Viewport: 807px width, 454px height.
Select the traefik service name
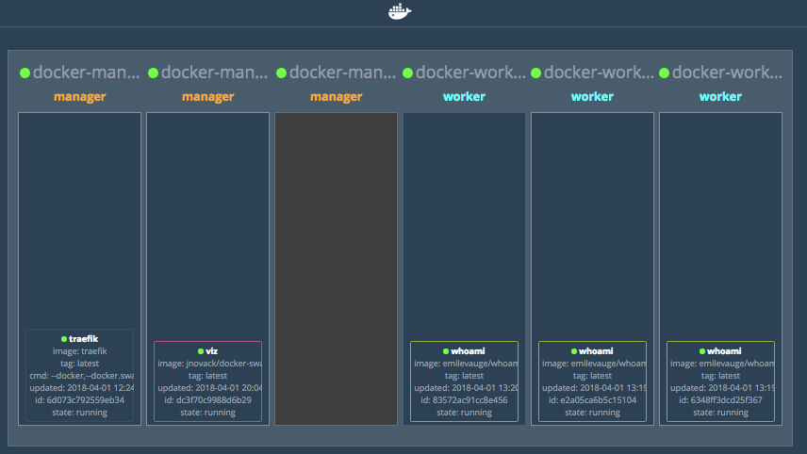[x=83, y=339]
